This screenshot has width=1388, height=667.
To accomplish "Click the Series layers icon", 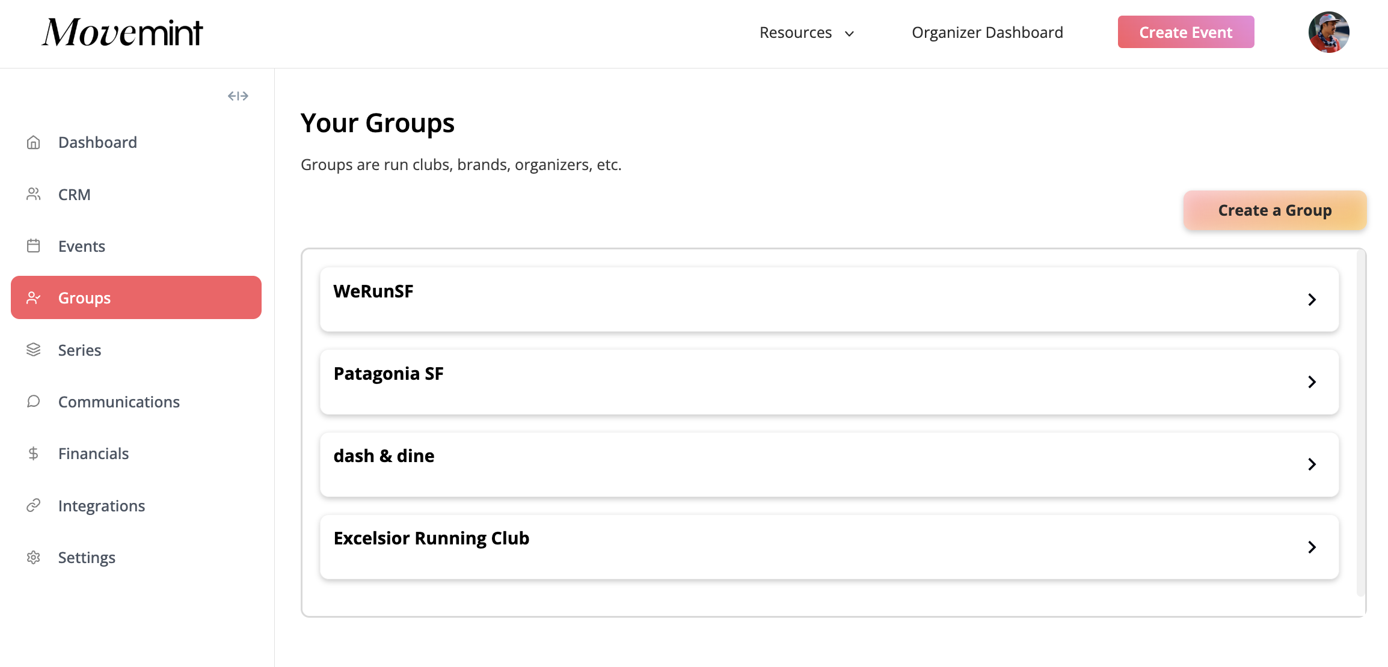I will (34, 350).
